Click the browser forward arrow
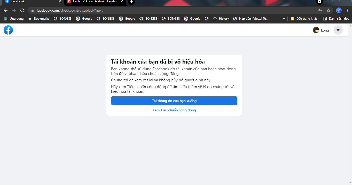This screenshot has height=185, width=352. point(14,10)
